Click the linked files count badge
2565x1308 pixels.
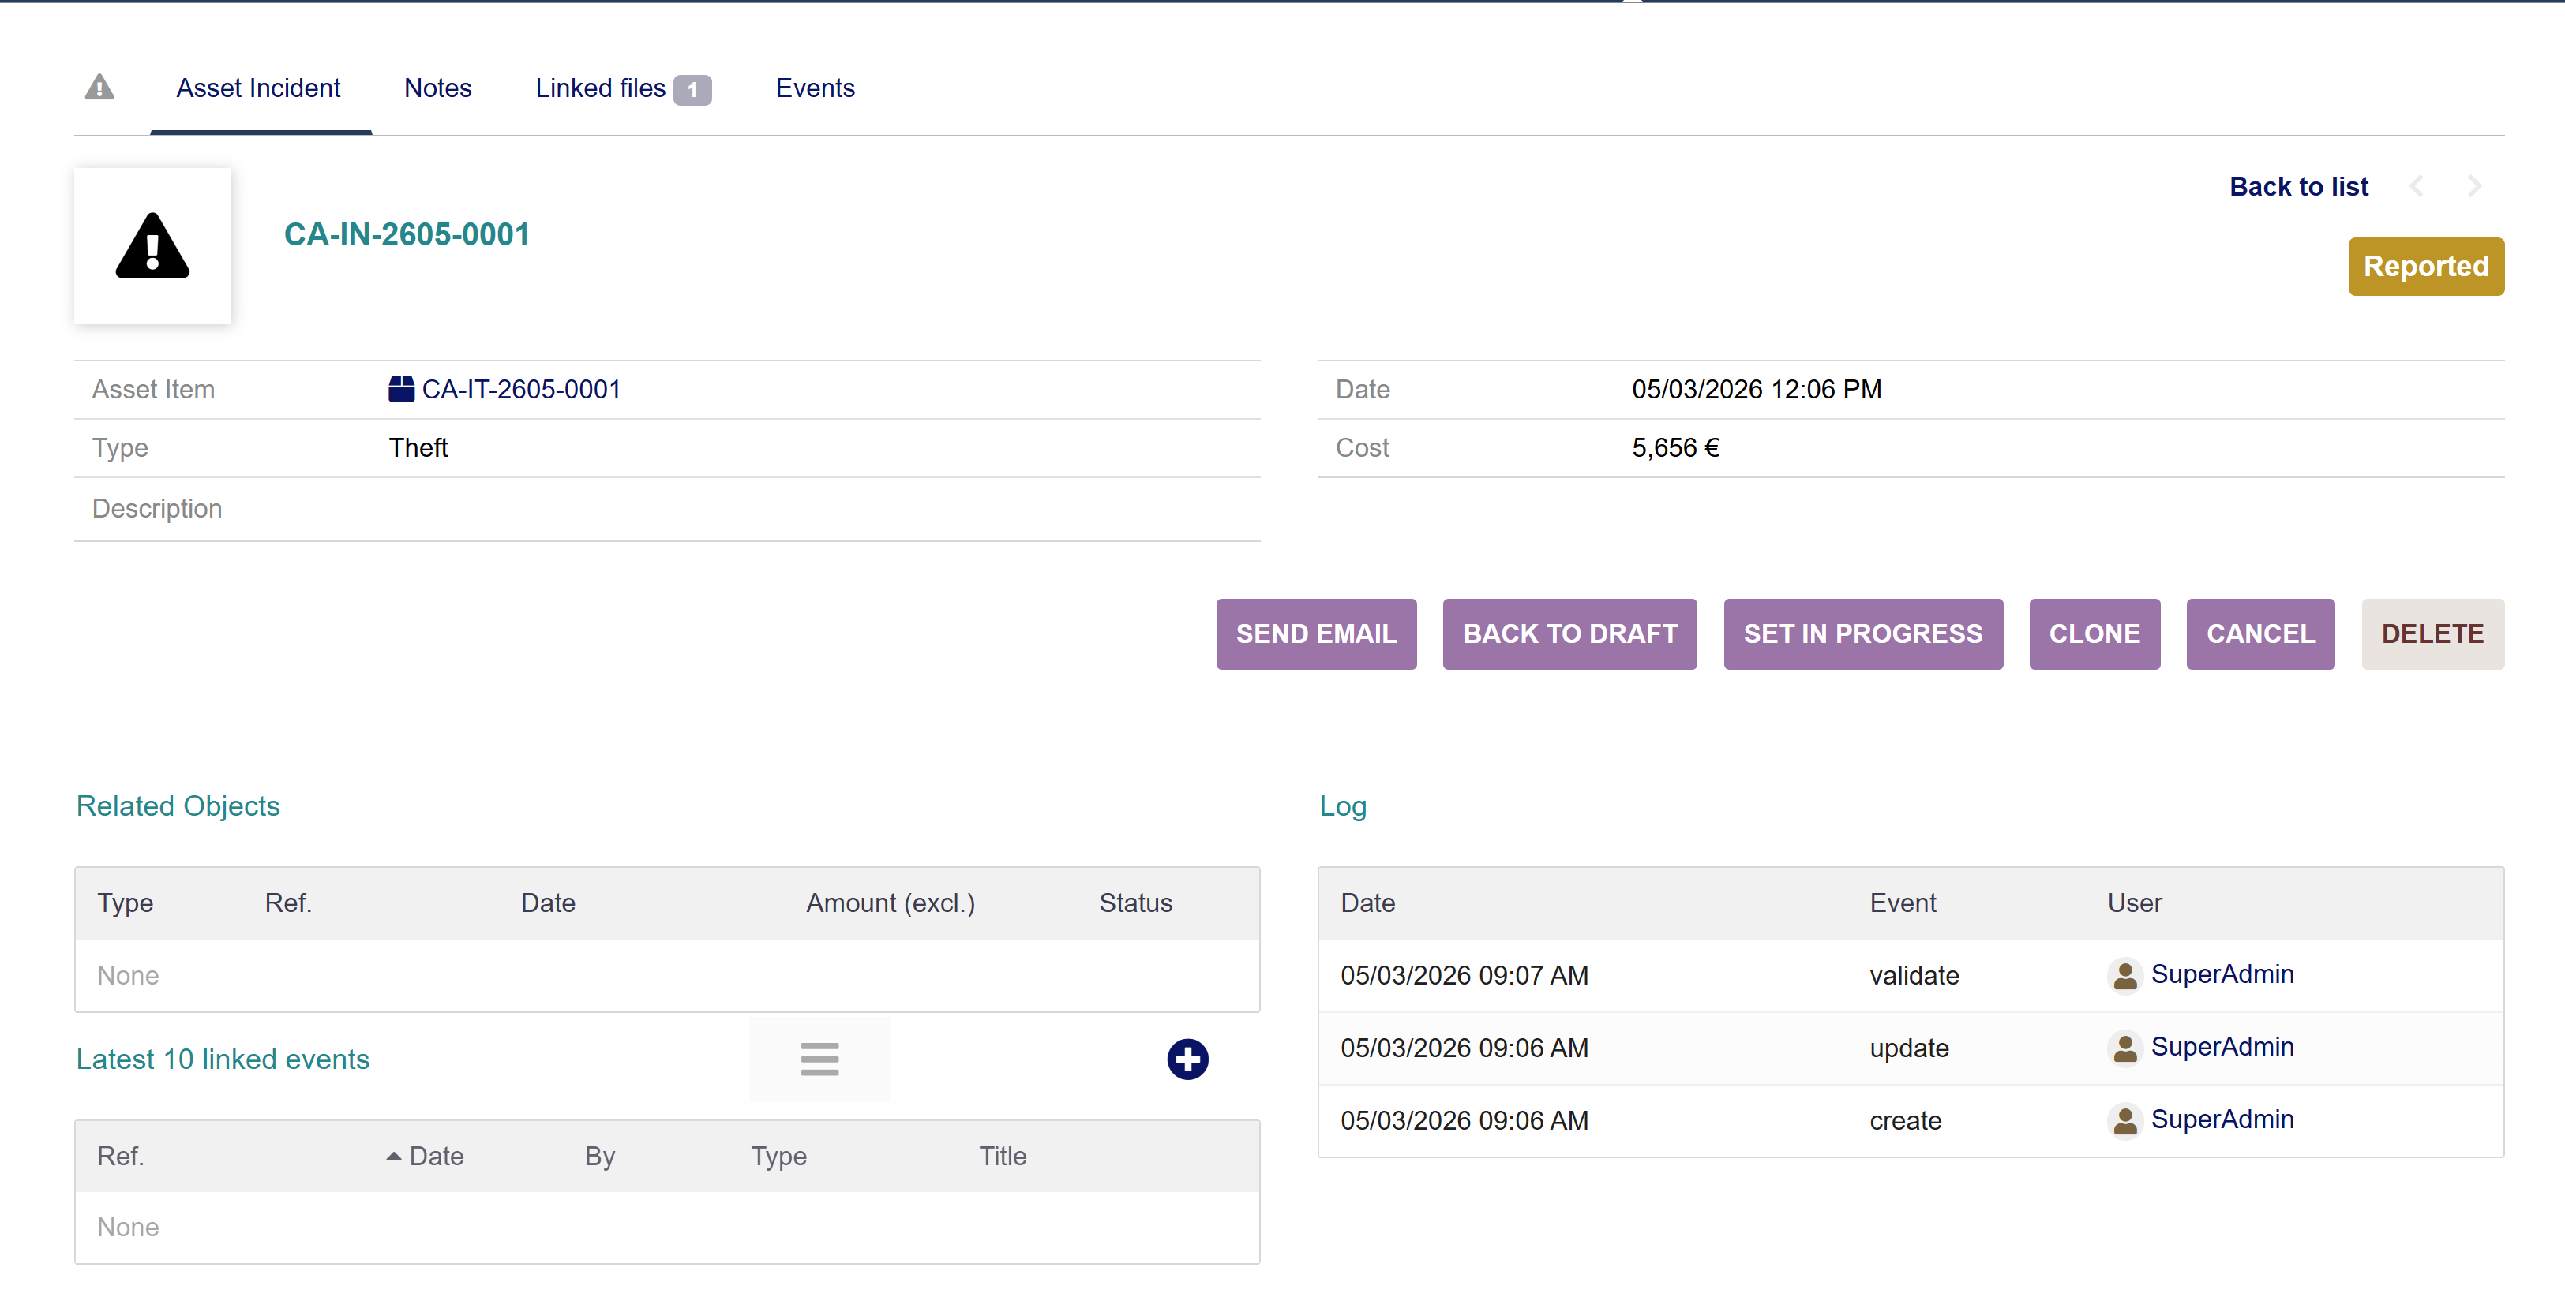point(692,89)
